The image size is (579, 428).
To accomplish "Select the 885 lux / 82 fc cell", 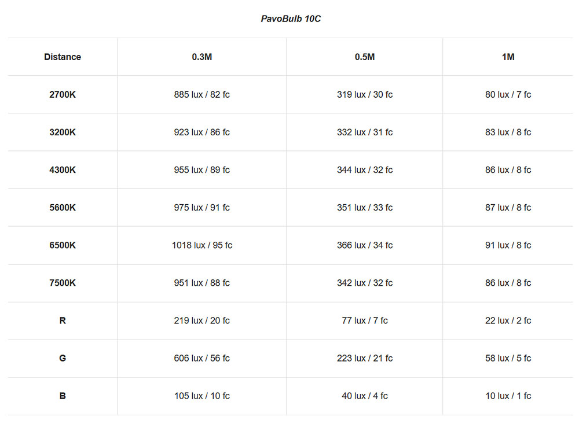I will (201, 94).
